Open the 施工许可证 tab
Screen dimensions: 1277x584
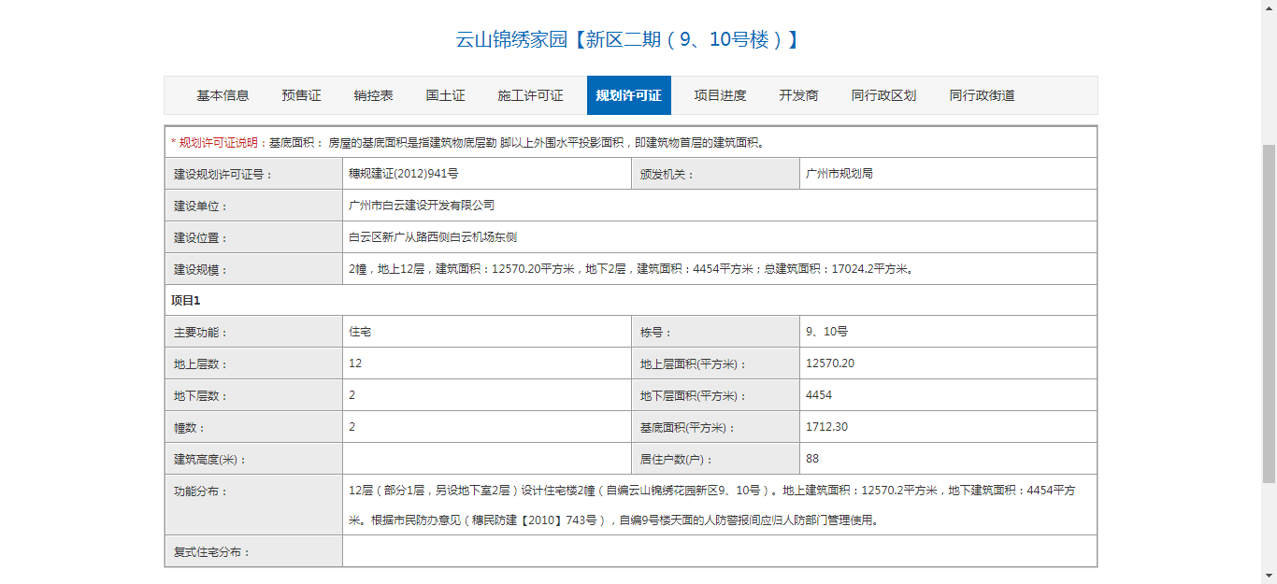point(530,95)
